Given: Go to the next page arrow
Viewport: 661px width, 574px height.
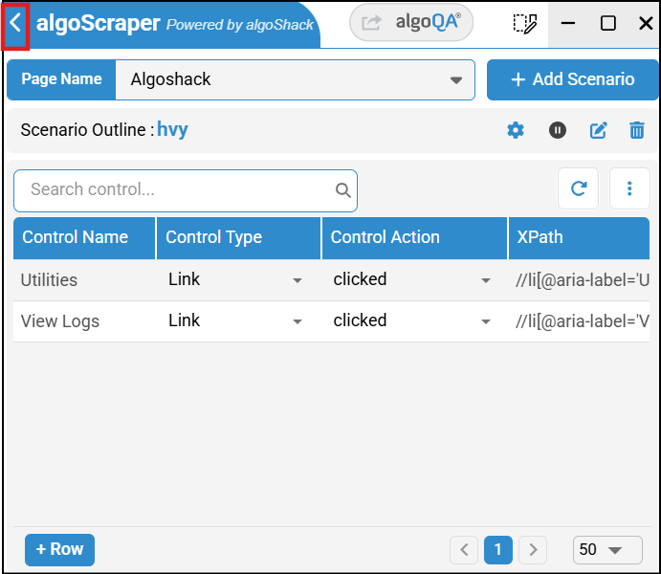Looking at the screenshot, I should tap(533, 550).
